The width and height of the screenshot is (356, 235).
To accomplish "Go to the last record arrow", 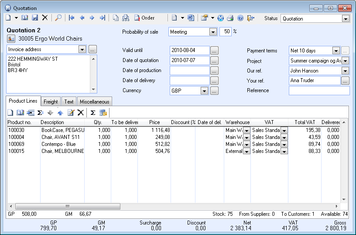I will [102, 18].
